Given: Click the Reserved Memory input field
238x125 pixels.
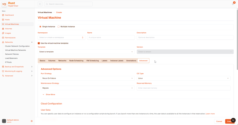Looking at the screenshot, I should click(x=184, y=88).
